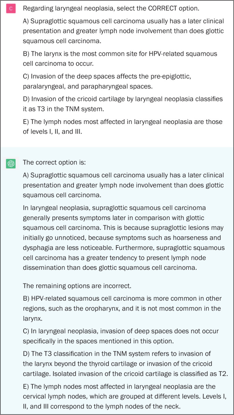Click the paragraph starting "In laryngeal neoplasia, supraglottic"
This screenshot has height=415, width=234.
tap(122, 238)
